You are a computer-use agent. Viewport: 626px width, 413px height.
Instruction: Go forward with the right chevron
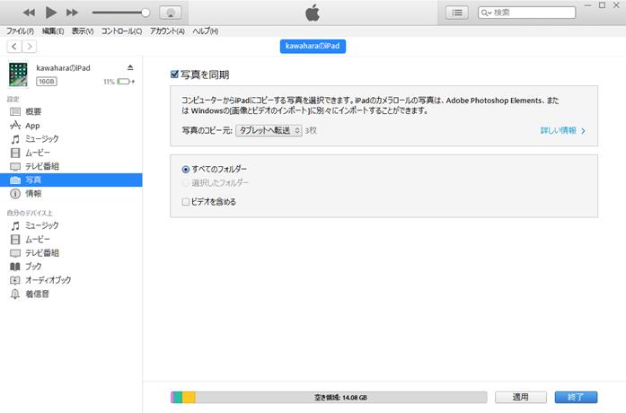click(x=30, y=47)
